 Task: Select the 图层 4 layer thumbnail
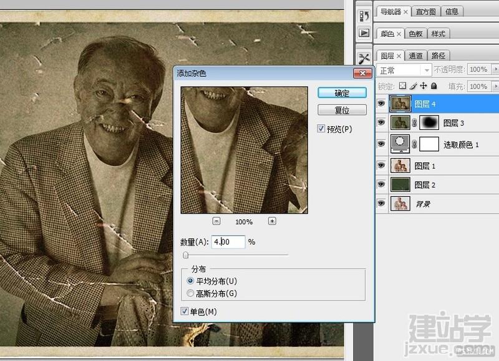(400, 104)
